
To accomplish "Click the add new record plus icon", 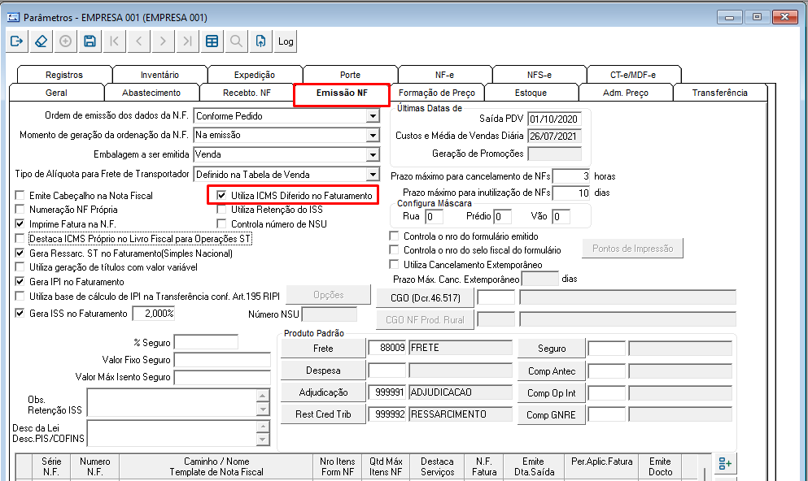I will point(65,41).
